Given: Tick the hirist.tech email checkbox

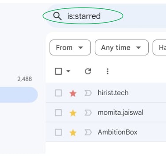Looking at the screenshot, I should point(58,93).
